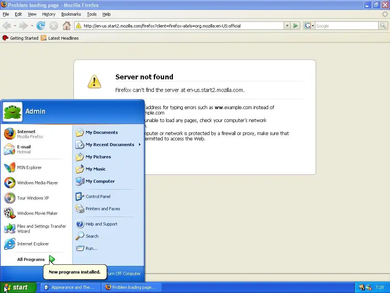Click the Firefox Forward arrow button
390x293 pixels.
23,26
